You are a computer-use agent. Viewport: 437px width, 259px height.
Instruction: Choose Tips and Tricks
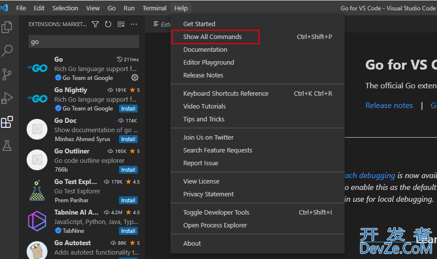click(x=257, y=119)
